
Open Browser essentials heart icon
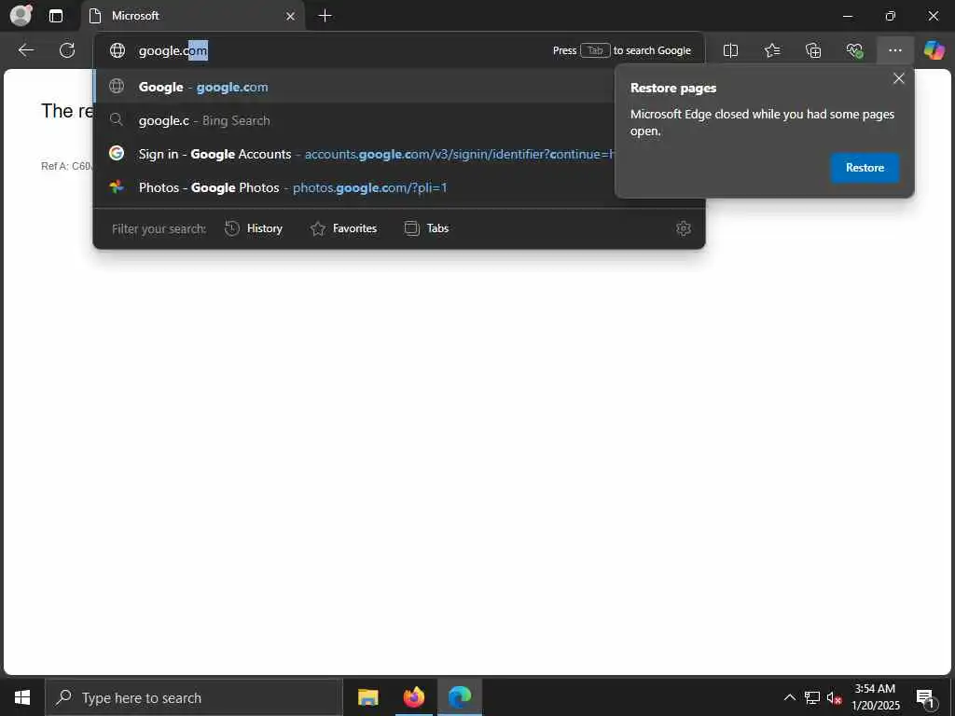[x=854, y=50]
